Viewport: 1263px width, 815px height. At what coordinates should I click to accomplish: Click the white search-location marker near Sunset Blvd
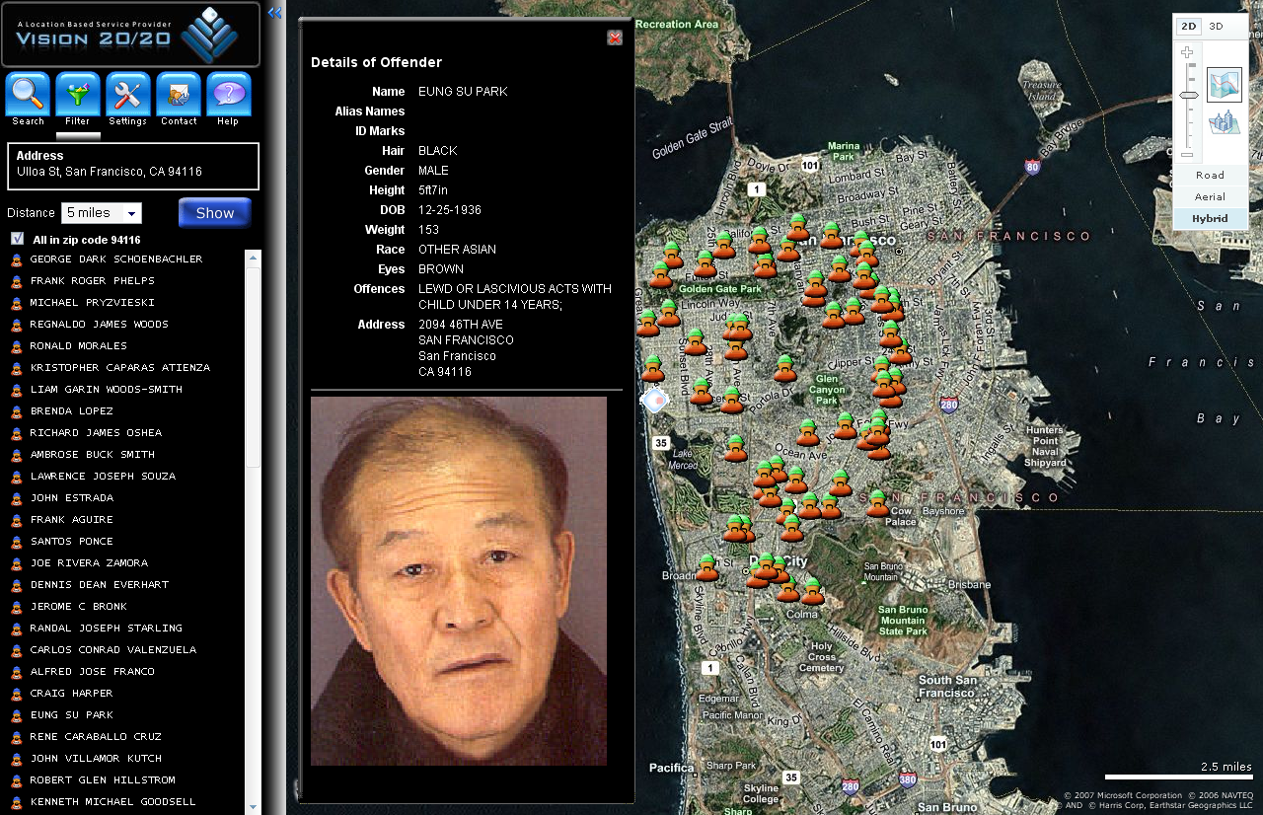tap(654, 401)
